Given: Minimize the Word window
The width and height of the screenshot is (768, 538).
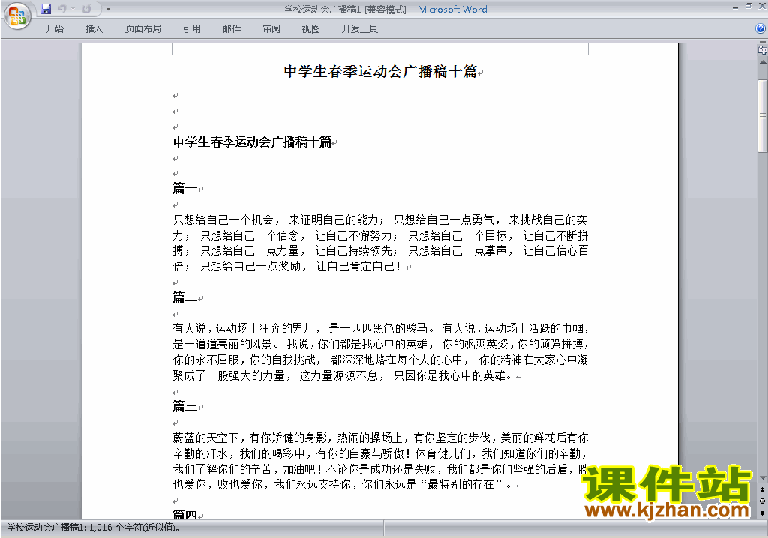Looking at the screenshot, I should tap(736, 7).
